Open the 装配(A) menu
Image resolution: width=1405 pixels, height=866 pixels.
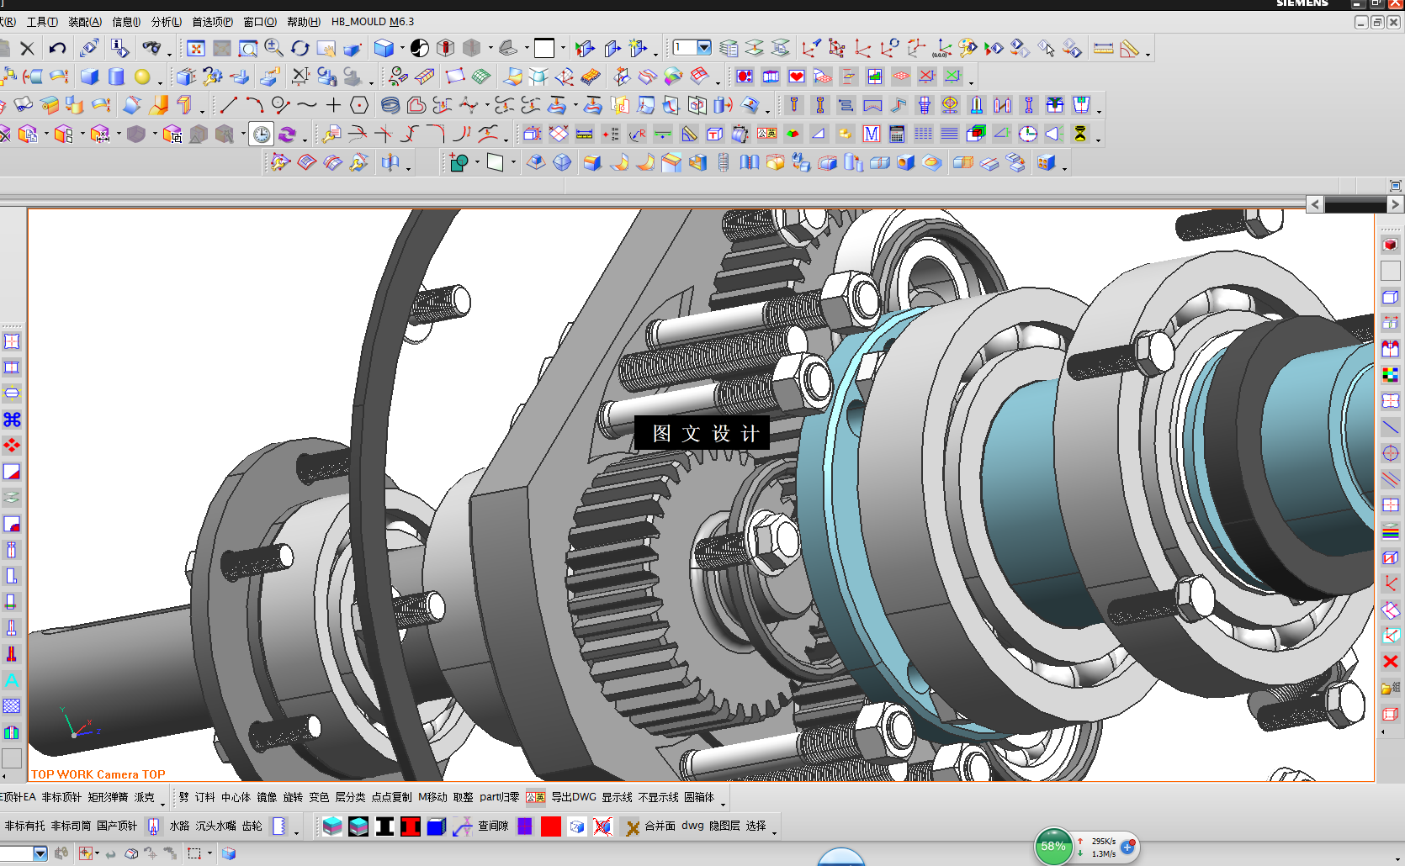coord(85,22)
